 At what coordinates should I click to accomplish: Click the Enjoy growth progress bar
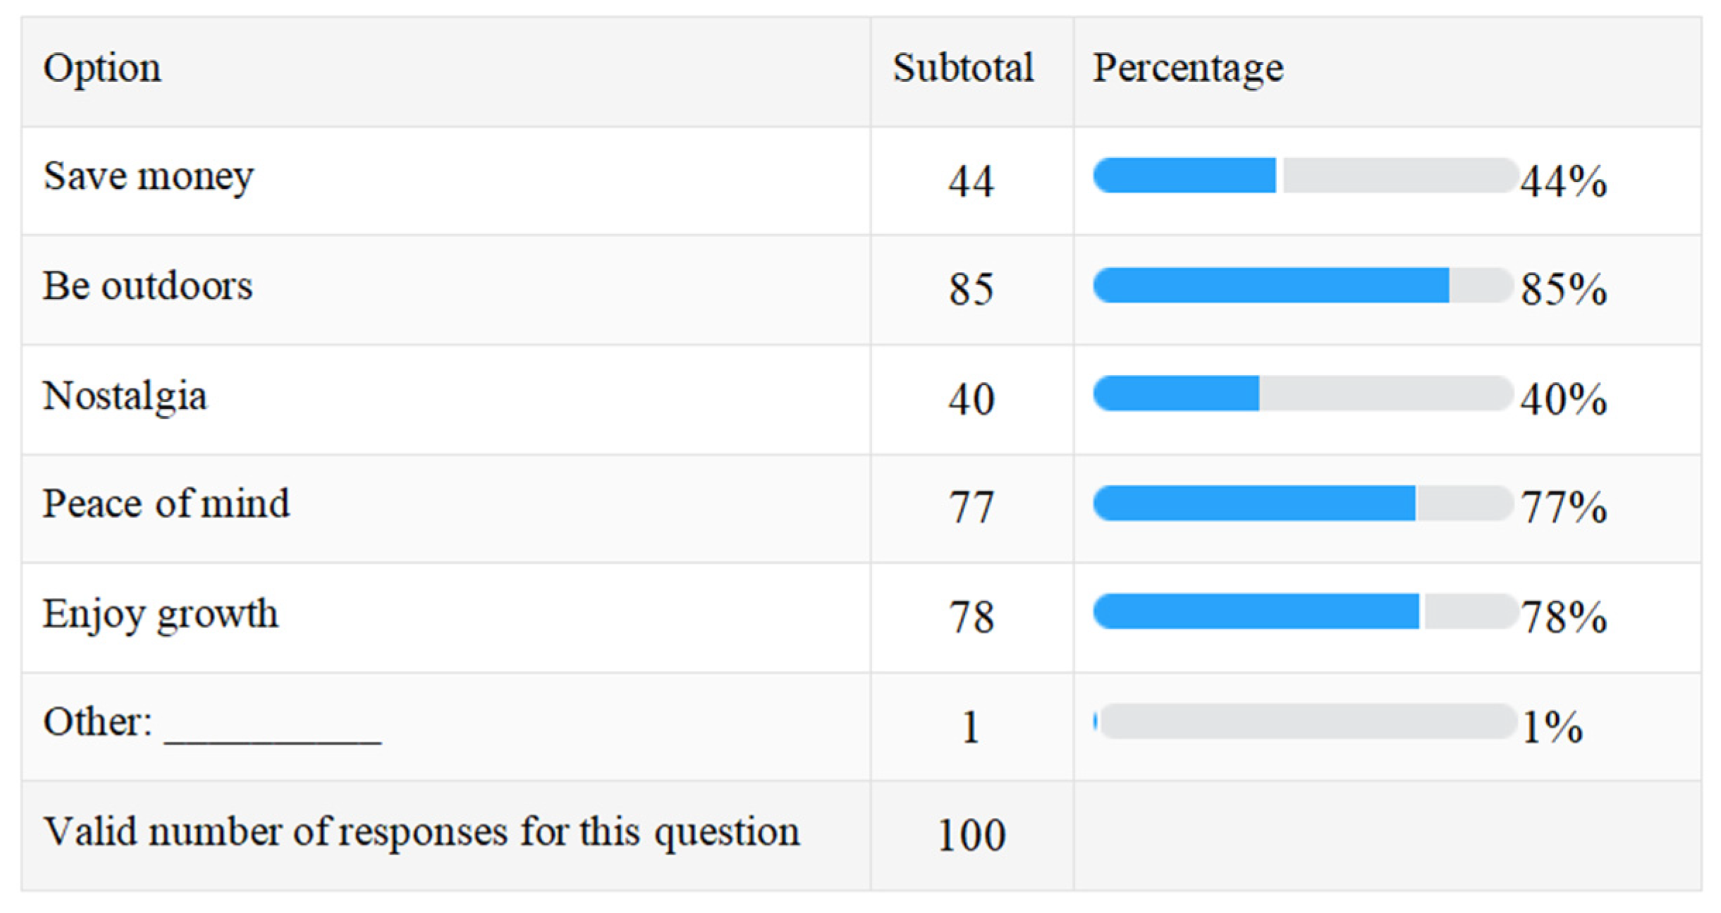click(1304, 611)
